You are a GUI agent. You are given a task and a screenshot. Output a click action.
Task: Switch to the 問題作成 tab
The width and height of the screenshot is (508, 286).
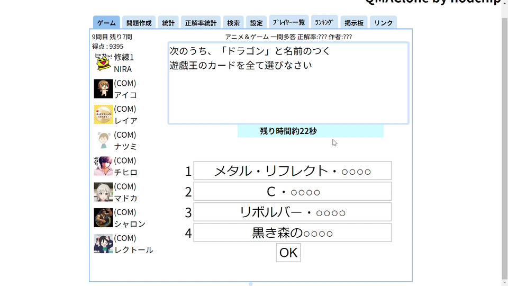(139, 23)
